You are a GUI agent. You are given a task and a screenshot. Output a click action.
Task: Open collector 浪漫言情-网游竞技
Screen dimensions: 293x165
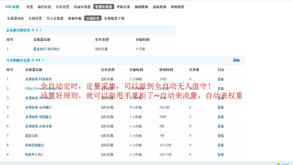[x=38, y=79]
